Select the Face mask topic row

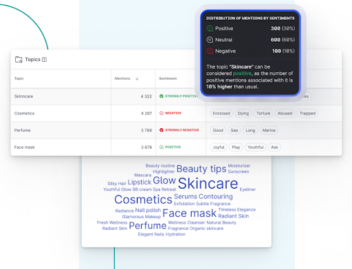[176, 147]
